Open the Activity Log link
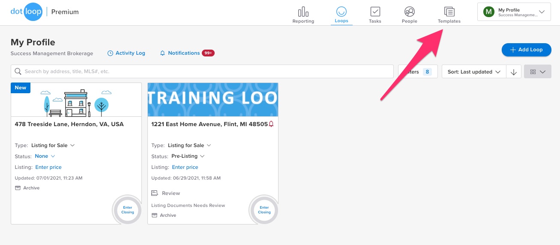Image resolution: width=560 pixels, height=245 pixels. (126, 53)
